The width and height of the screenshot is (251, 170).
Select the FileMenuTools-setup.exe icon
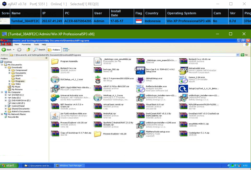coord(140,134)
